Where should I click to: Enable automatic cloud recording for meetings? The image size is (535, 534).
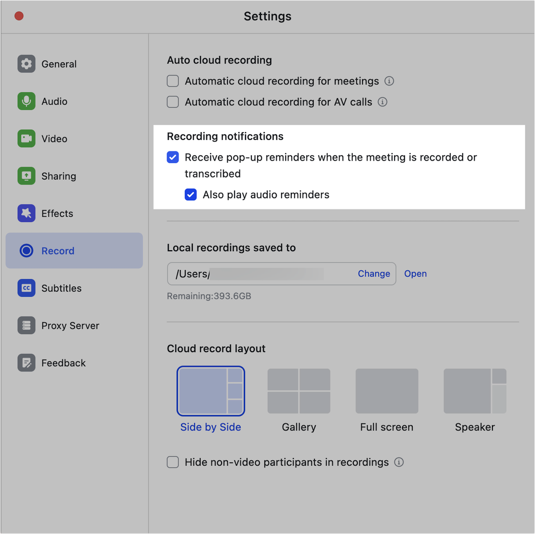173,81
